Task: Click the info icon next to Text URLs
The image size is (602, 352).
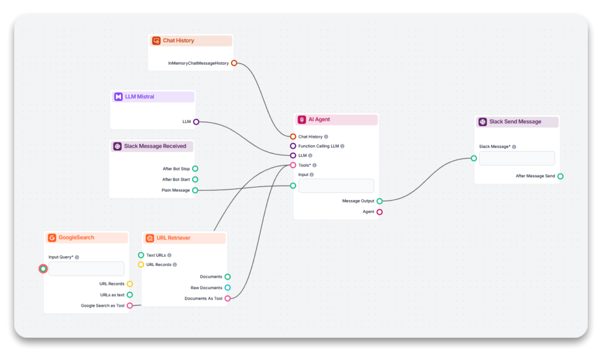Action: tap(169, 255)
